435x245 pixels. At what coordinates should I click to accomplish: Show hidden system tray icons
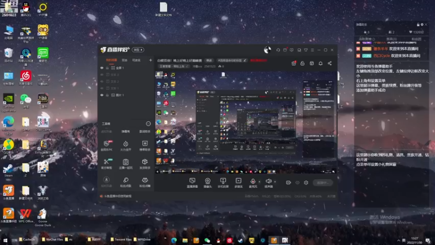click(399, 240)
